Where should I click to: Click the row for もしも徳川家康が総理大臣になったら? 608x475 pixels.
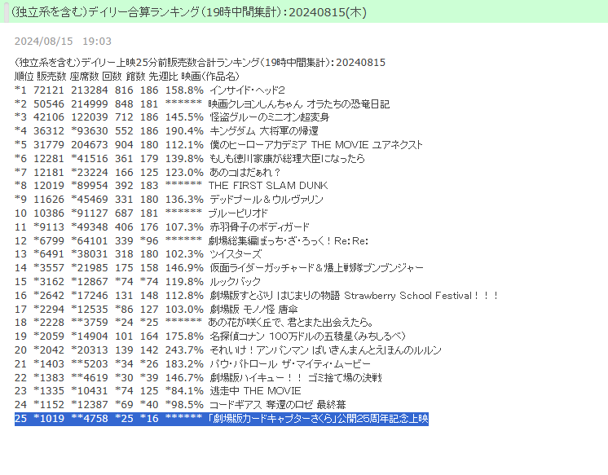coord(190,158)
